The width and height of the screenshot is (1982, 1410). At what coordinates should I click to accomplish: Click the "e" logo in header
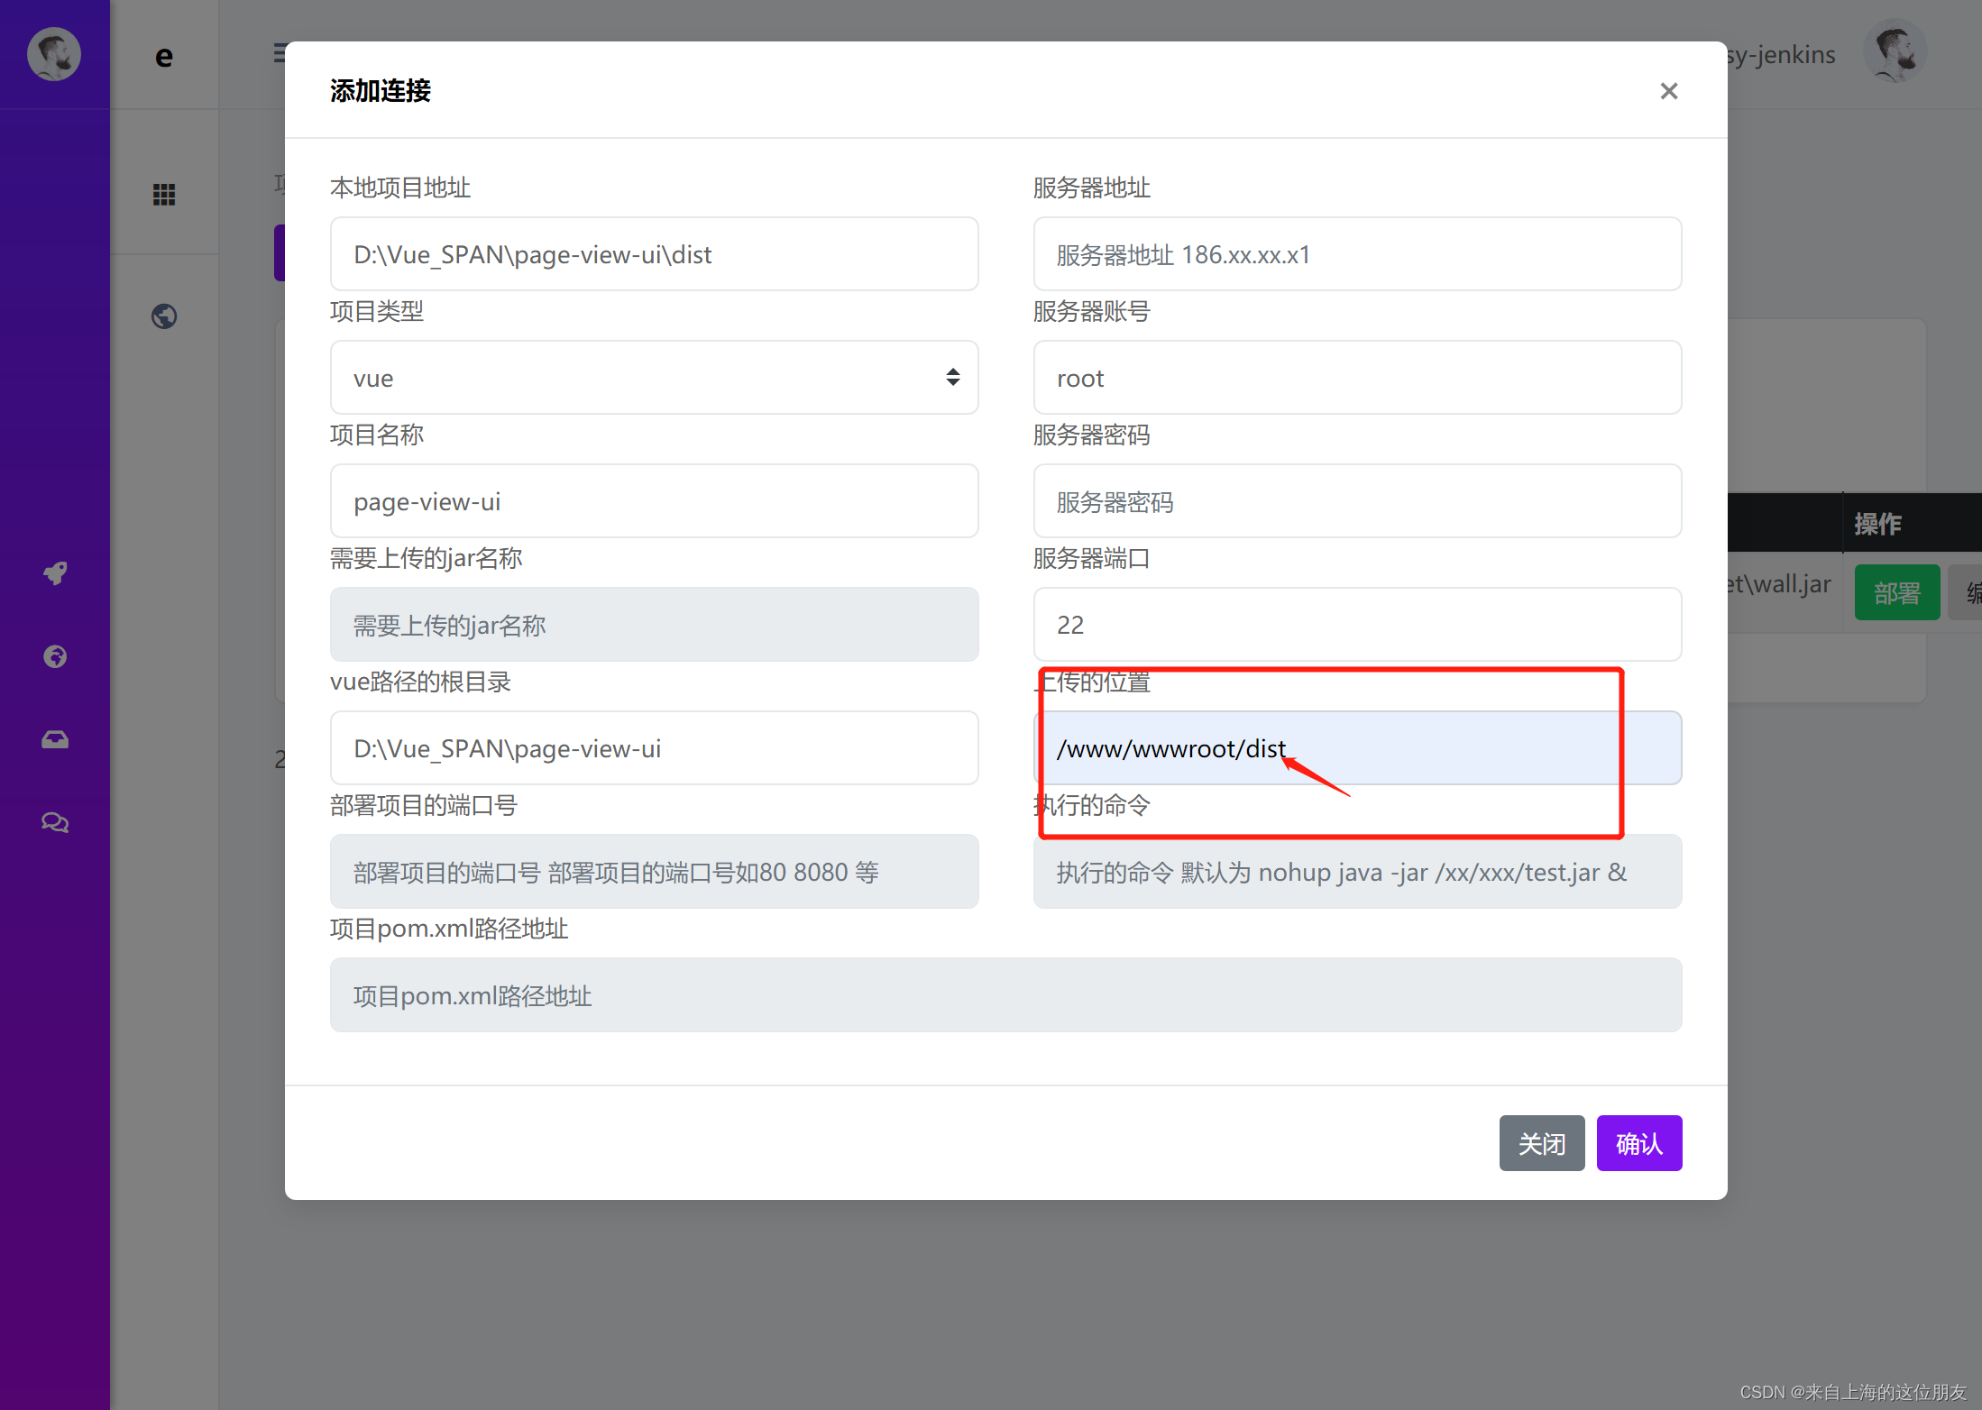coord(164,56)
